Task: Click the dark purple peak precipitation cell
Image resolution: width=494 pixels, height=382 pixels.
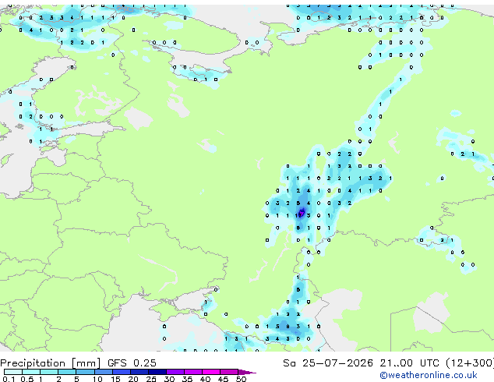Action: click(x=302, y=213)
